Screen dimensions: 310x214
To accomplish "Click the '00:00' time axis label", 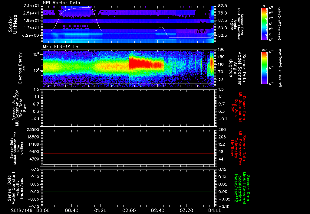I will 43,211.
